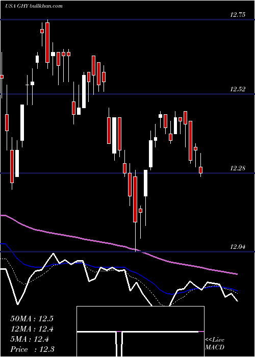Screen dimensions: 255x357
Task: Click the tall red candle touching 12.75
Action: pos(47,42)
